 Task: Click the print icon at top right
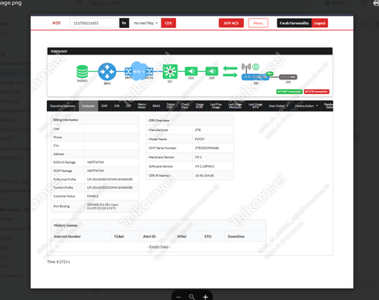tap(376, 3)
